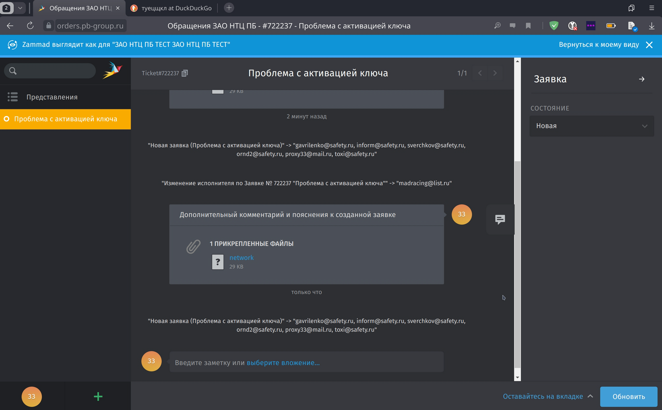Open the Zammad bird logo
The width and height of the screenshot is (662, 410).
point(112,70)
